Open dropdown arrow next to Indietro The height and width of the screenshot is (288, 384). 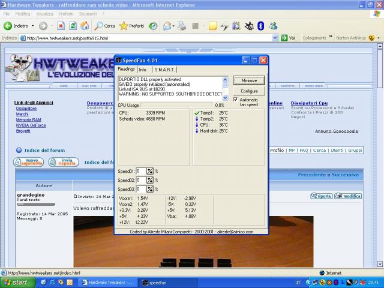coord(32,26)
